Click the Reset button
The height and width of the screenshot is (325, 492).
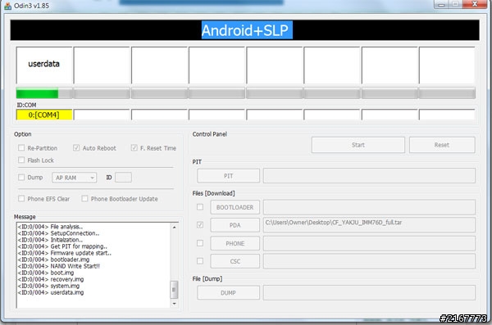(442, 145)
